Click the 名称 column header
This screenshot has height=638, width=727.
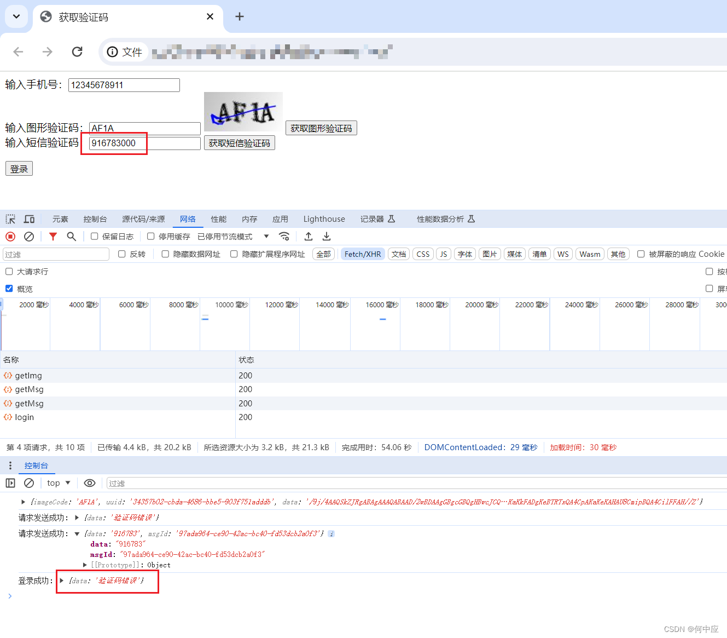118,360
